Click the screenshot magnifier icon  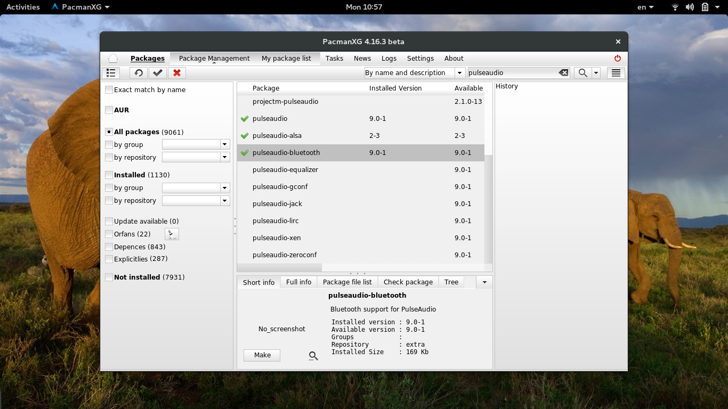(313, 356)
